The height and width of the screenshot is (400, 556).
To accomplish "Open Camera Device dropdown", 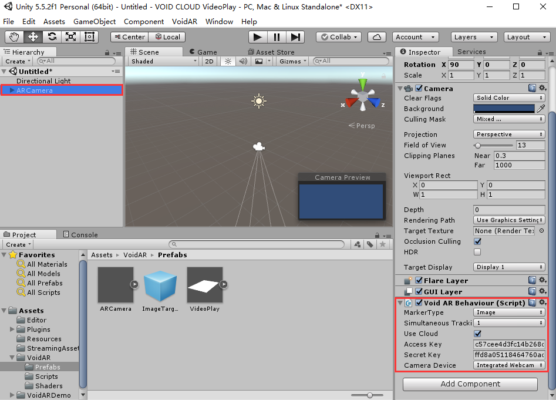I will pyautogui.click(x=509, y=365).
